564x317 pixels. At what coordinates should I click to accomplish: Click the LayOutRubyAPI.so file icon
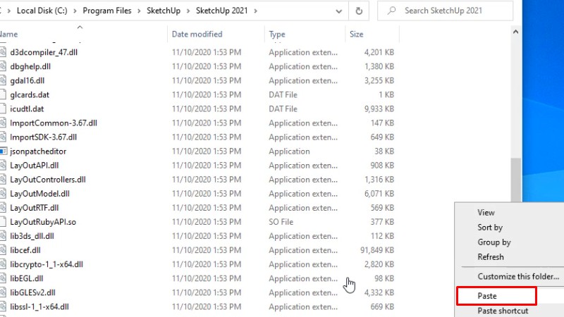[x=4, y=222]
